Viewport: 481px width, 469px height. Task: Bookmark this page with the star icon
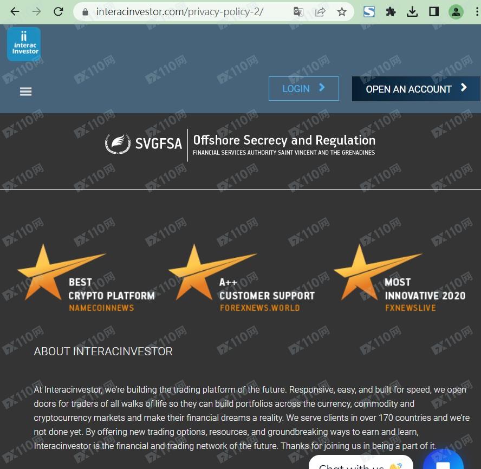(x=342, y=12)
